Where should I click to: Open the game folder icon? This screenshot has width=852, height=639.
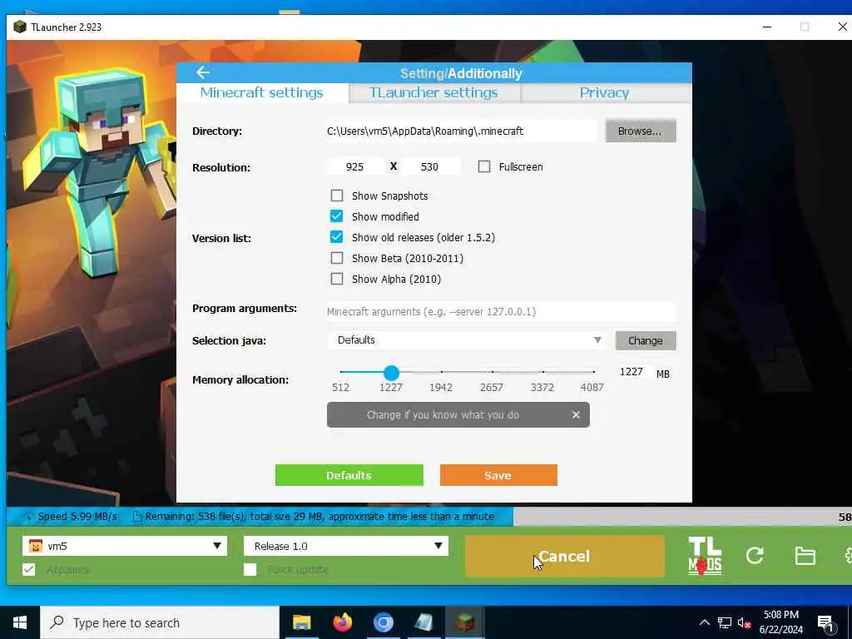click(805, 556)
